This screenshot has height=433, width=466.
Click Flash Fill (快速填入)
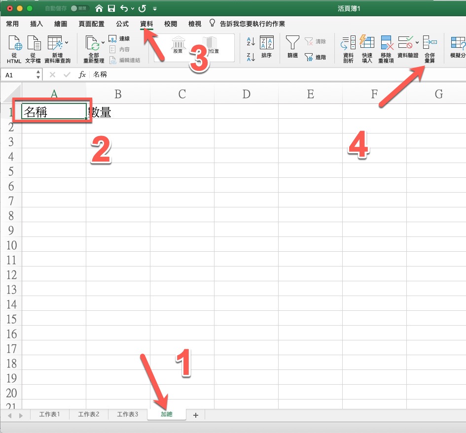tap(367, 49)
